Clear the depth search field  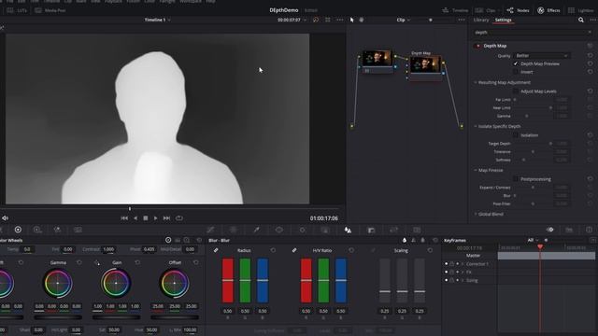(x=590, y=33)
